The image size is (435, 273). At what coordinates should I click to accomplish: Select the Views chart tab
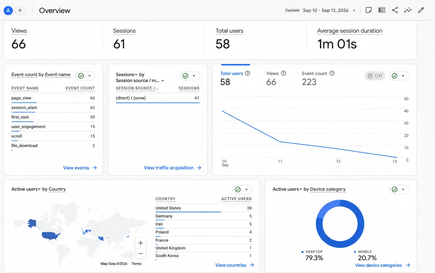point(276,78)
